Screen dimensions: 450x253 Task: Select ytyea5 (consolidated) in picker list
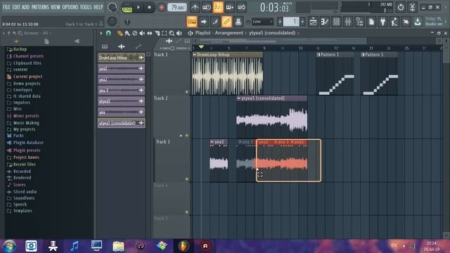coord(122,124)
